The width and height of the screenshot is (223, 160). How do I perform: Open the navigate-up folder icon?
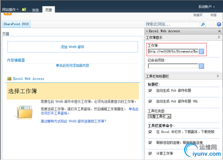(x=24, y=9)
